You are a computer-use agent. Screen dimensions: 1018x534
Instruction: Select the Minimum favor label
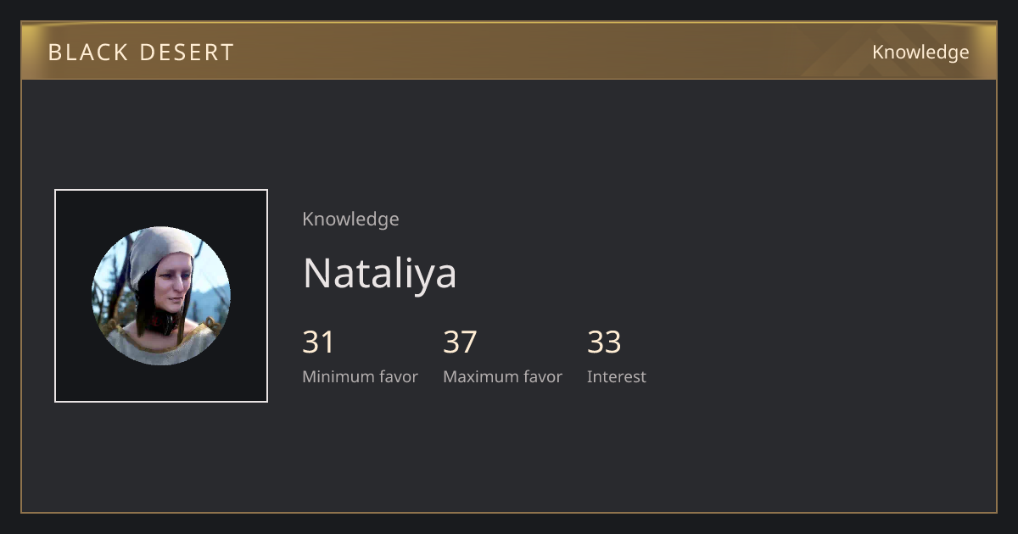(360, 376)
